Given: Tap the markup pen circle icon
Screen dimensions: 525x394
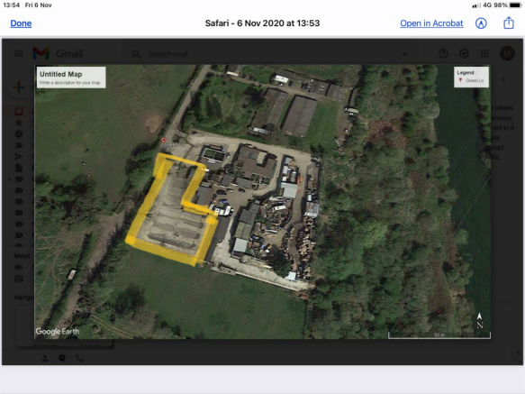Looking at the screenshot, I should point(481,23).
